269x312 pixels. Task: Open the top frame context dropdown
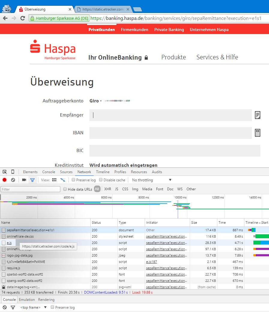coord(33,307)
